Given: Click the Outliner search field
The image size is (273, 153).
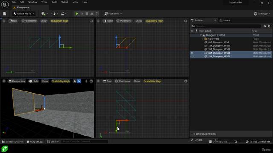Looking at the screenshot, I should tap(227, 26).
